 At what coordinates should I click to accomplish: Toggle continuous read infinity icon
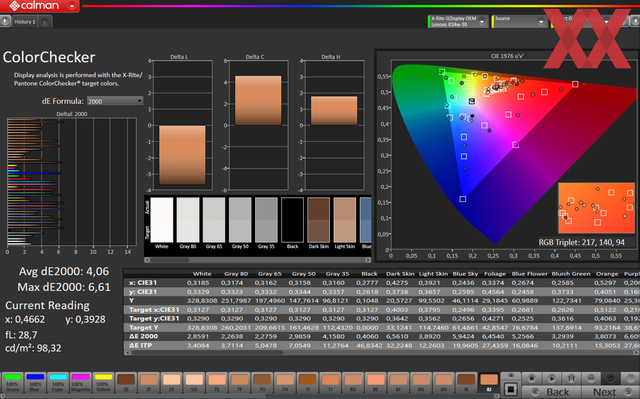pyautogui.click(x=591, y=378)
